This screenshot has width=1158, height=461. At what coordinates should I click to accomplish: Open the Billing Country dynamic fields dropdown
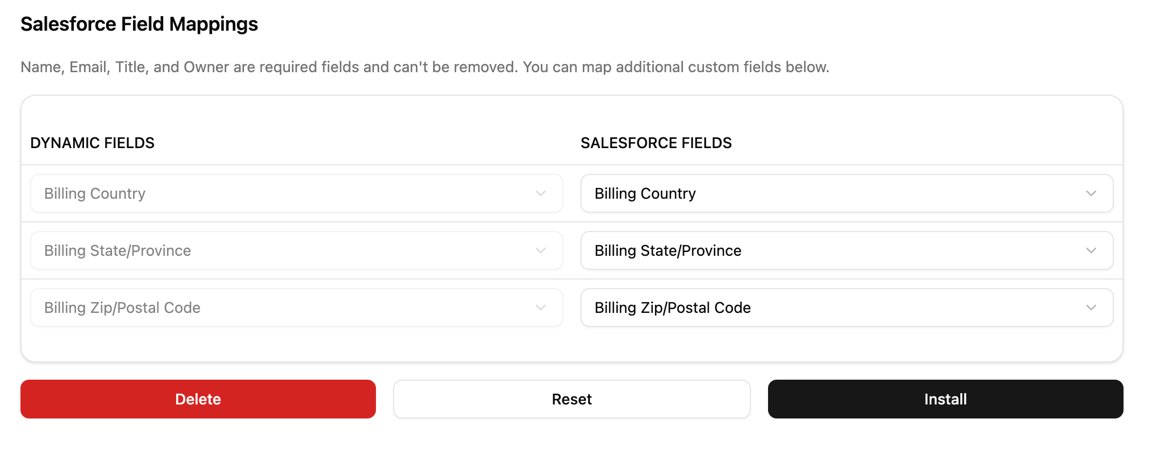(x=296, y=193)
